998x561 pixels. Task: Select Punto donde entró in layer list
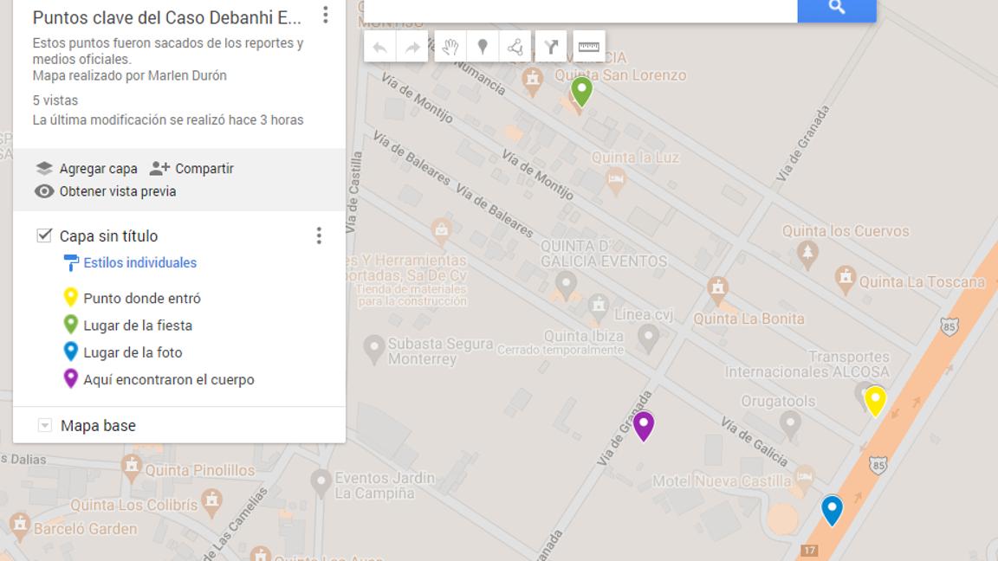click(x=142, y=299)
